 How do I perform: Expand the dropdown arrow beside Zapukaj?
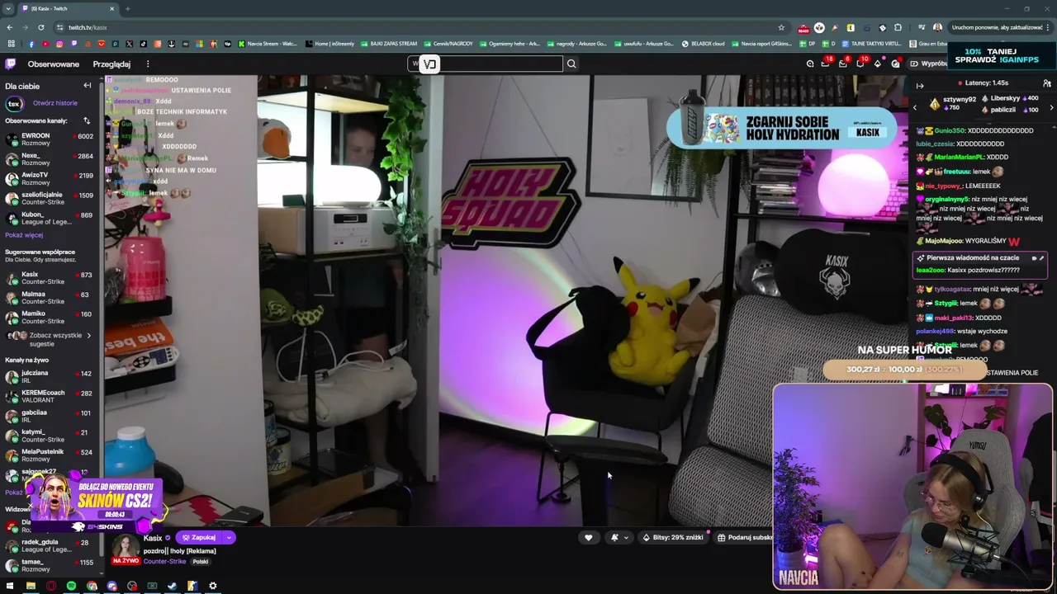coord(229,537)
